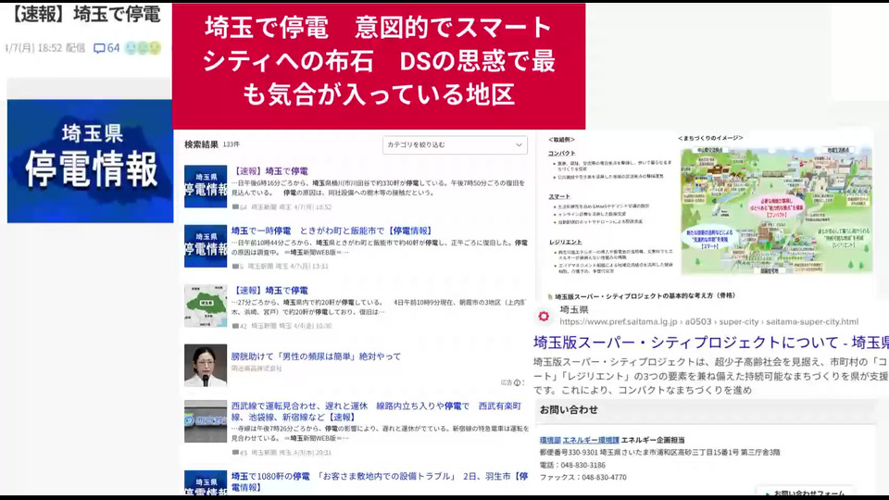
Task: Open first 【速報】埼玉で停電 article link
Action: point(269,171)
